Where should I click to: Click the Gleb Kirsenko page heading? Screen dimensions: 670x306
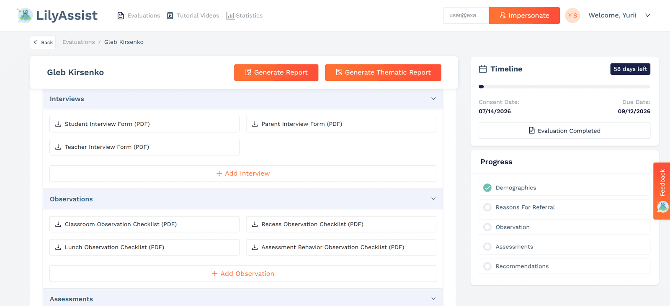pyautogui.click(x=75, y=72)
